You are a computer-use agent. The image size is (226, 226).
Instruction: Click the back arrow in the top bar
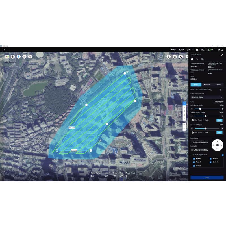click(5, 50)
